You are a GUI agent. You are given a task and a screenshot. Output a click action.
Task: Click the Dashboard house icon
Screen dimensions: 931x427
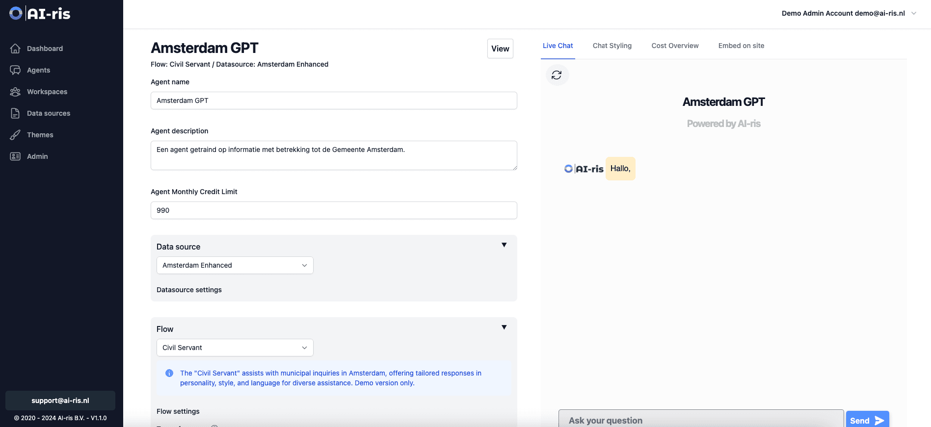pyautogui.click(x=15, y=49)
